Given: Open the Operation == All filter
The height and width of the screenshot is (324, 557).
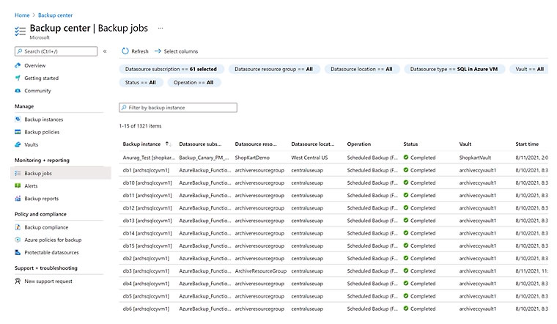Looking at the screenshot, I should coord(193,82).
